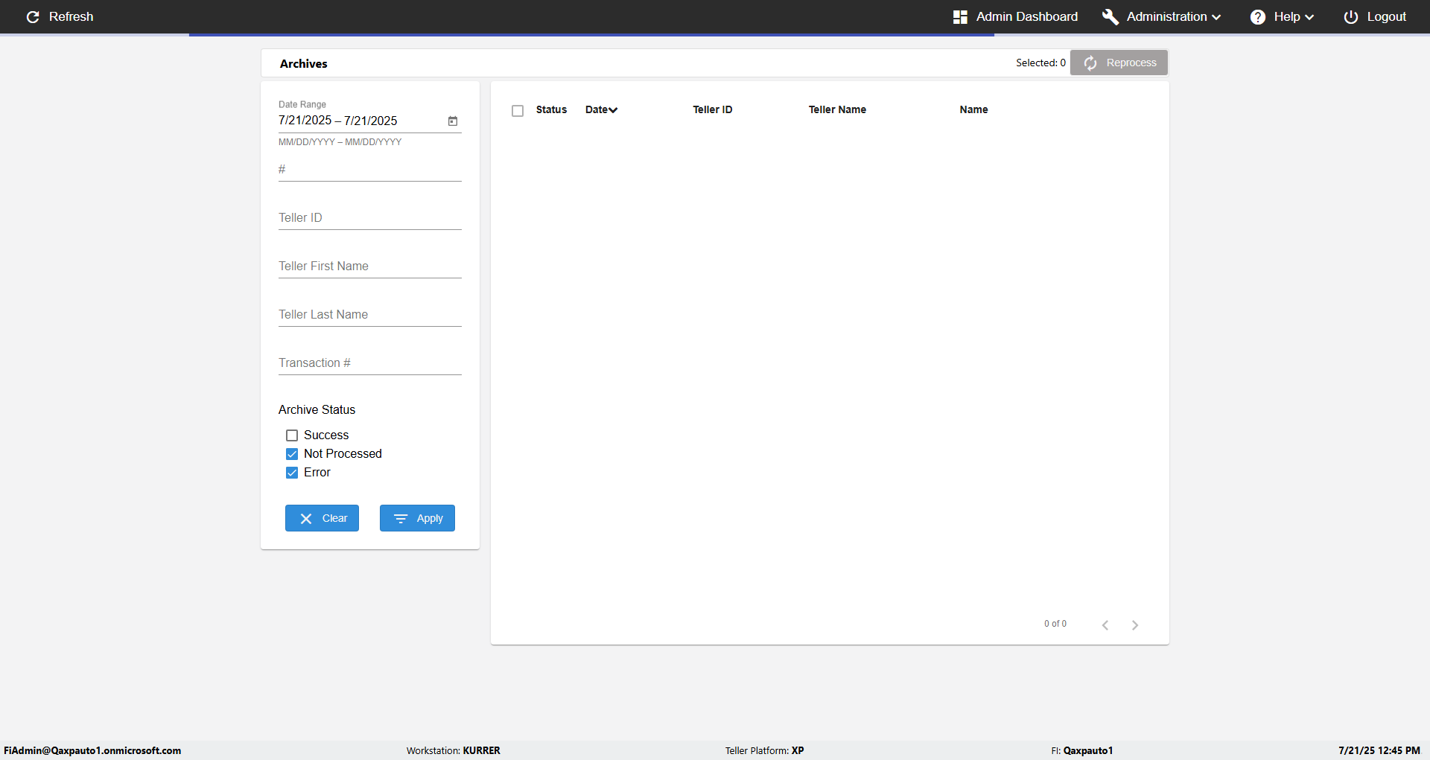Open the Admin Dashboard grid icon
Image resolution: width=1430 pixels, height=760 pixels.
960,16
